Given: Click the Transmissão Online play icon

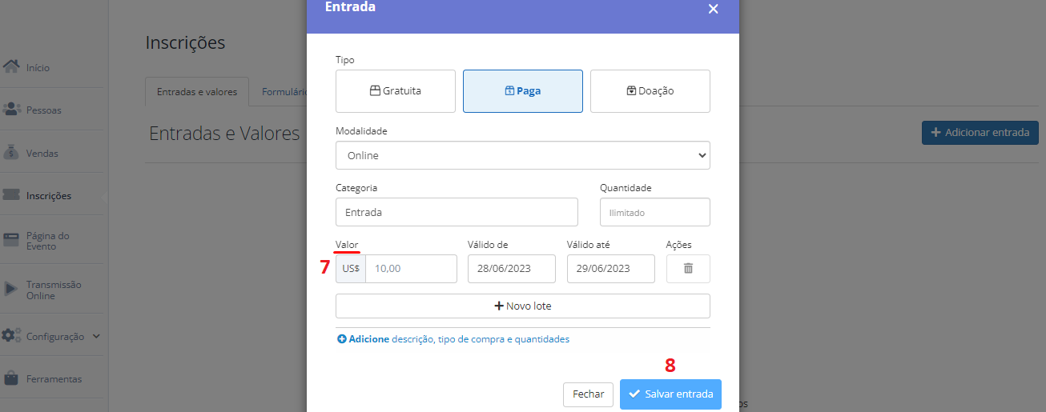Looking at the screenshot, I should coord(11,290).
